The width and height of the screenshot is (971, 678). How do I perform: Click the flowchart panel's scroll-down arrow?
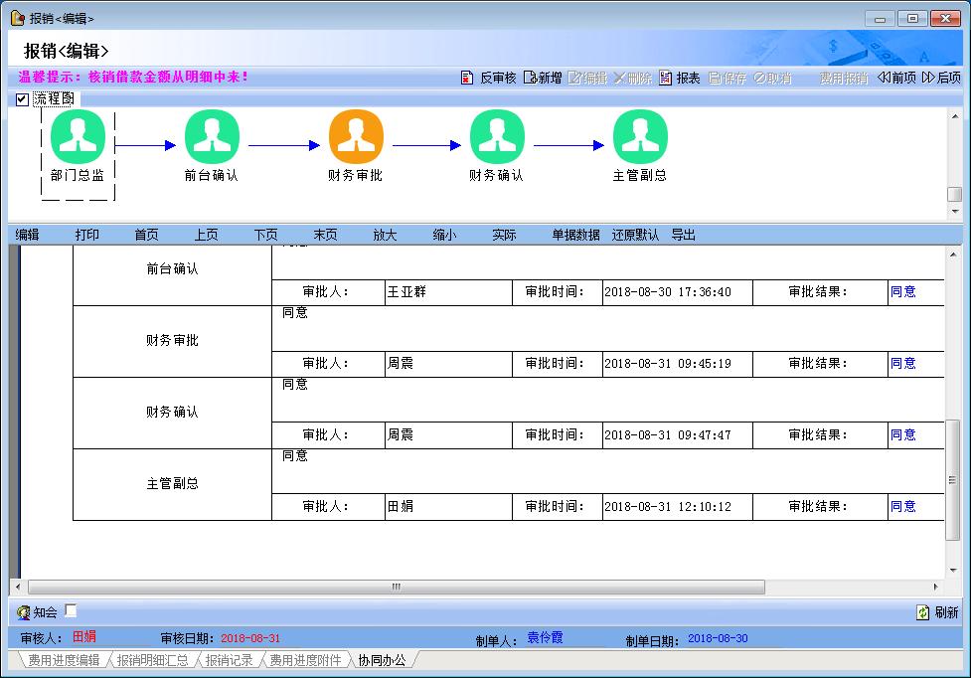pyautogui.click(x=954, y=212)
